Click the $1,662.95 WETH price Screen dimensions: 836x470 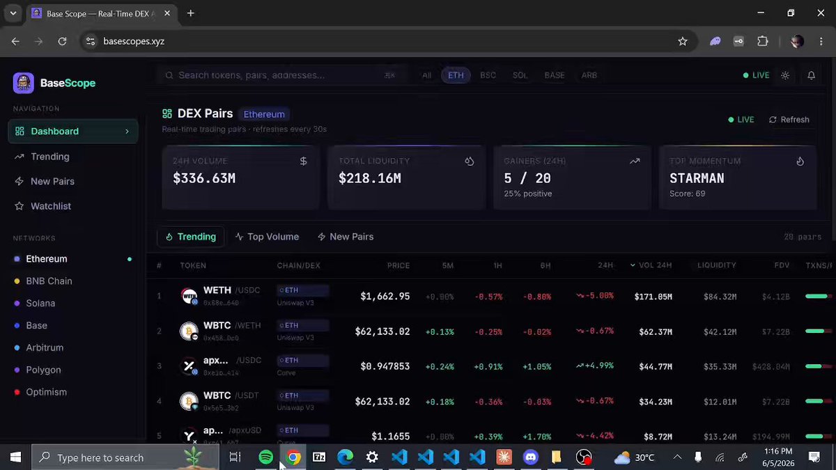coord(385,297)
